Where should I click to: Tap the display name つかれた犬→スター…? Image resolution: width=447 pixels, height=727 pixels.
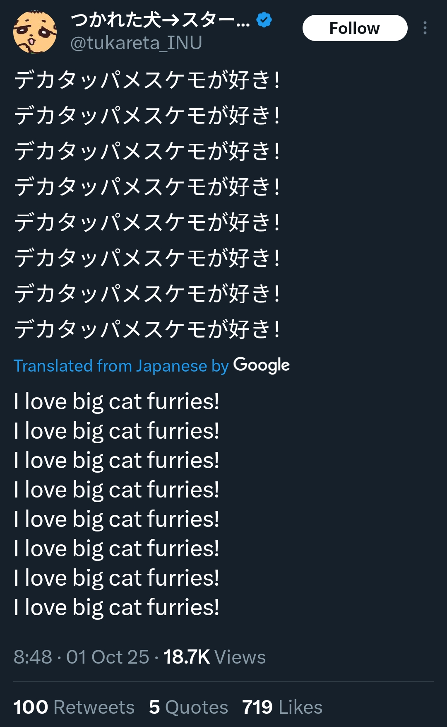[x=161, y=19]
